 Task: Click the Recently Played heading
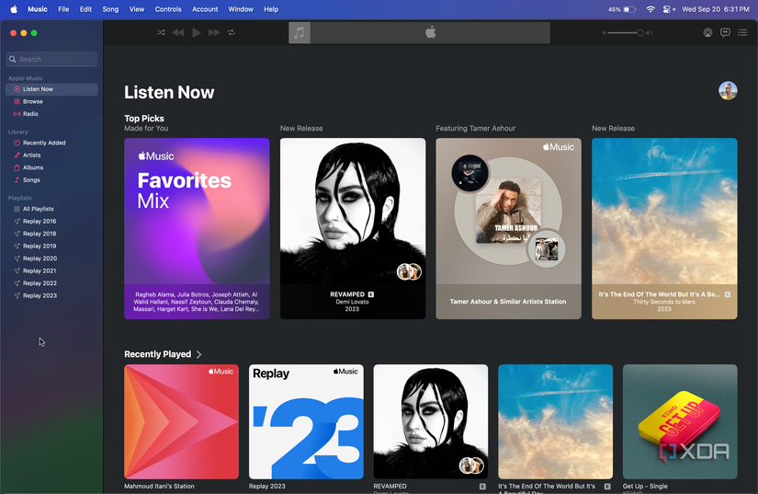coord(158,354)
